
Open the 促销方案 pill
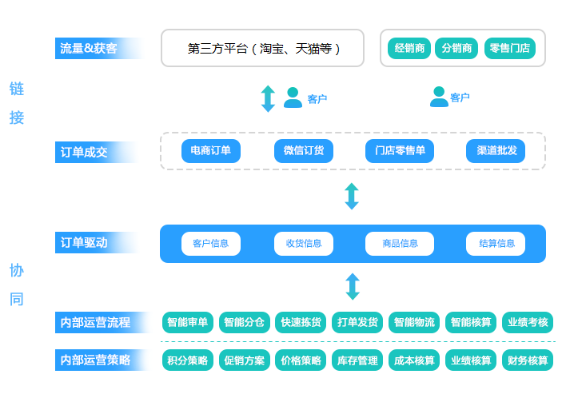(245, 360)
